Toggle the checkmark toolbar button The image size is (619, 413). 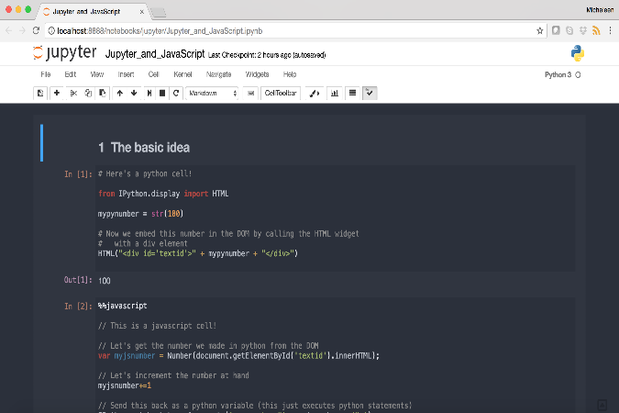(370, 93)
